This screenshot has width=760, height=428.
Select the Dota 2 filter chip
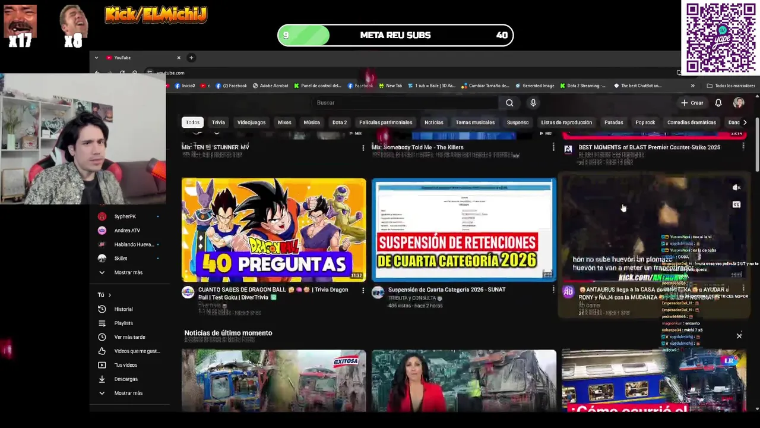pos(340,122)
